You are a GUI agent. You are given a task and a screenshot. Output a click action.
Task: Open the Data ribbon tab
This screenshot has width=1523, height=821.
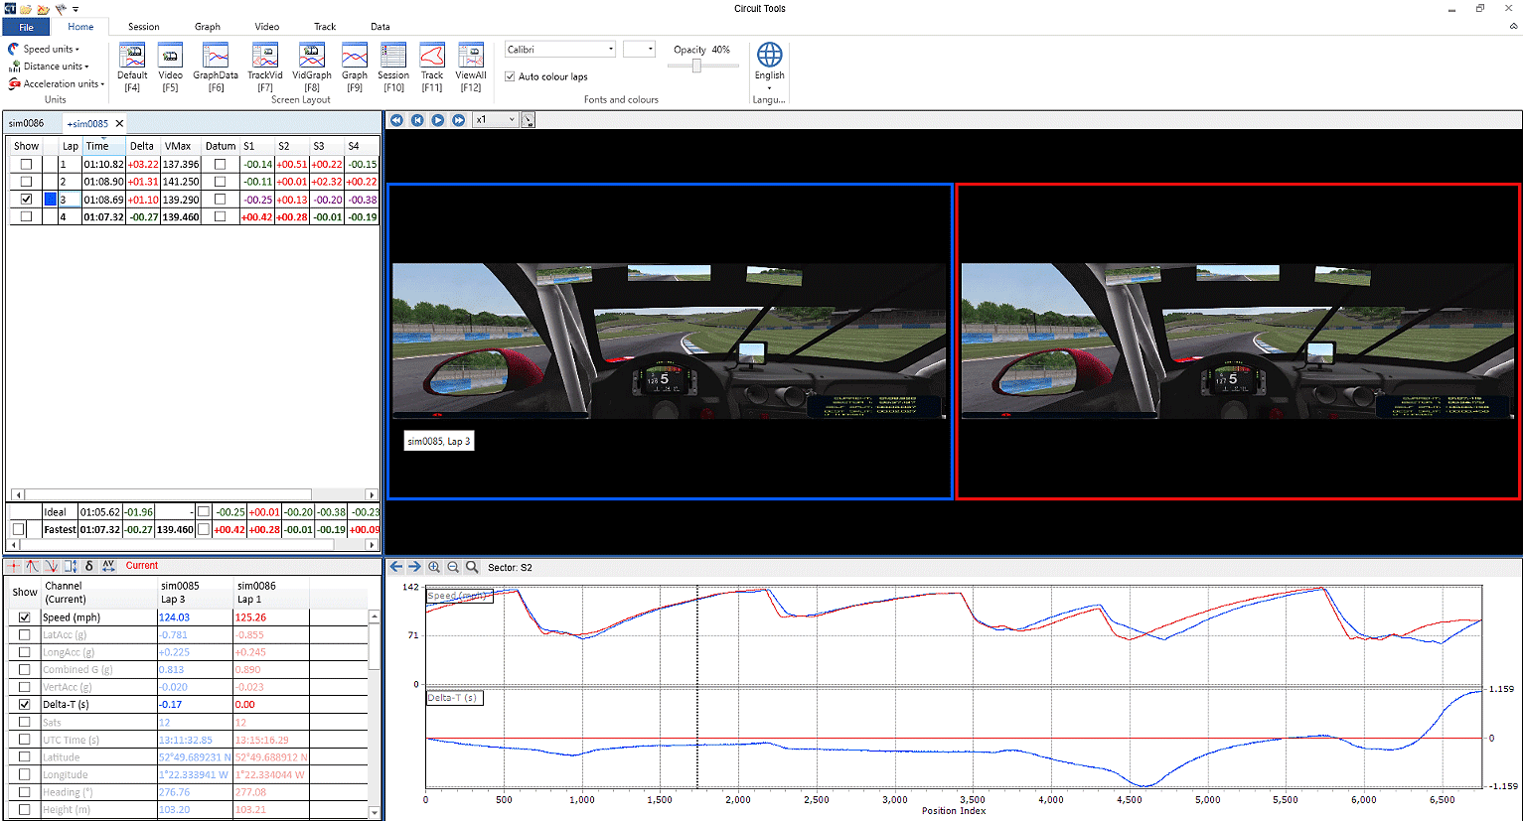click(x=381, y=27)
